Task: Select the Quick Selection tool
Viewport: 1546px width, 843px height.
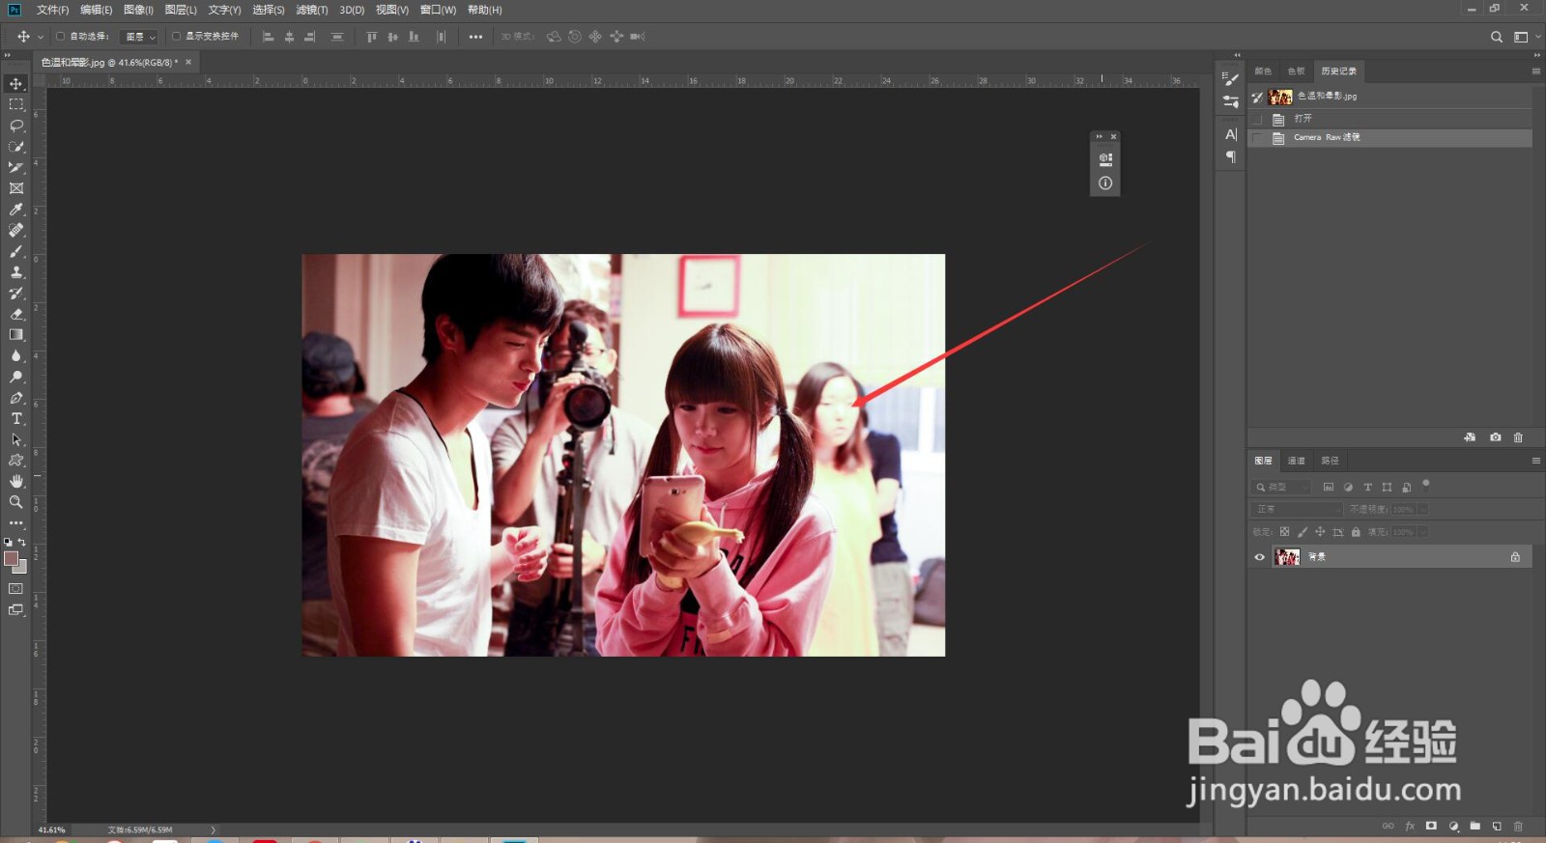Action: (x=16, y=147)
